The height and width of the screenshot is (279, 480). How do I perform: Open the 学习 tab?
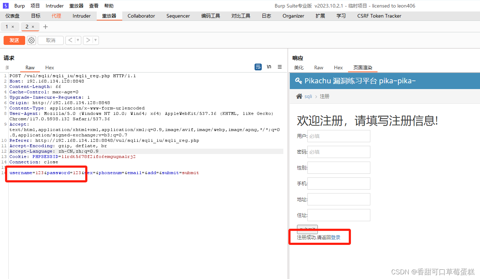point(341,16)
